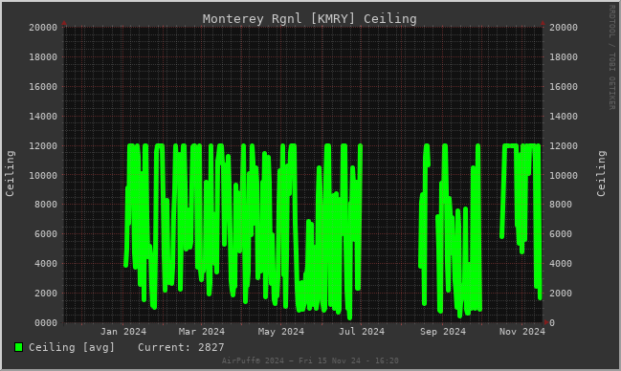Click the 'Mar 2024' x-axis label
The image size is (621, 371).
coord(202,332)
